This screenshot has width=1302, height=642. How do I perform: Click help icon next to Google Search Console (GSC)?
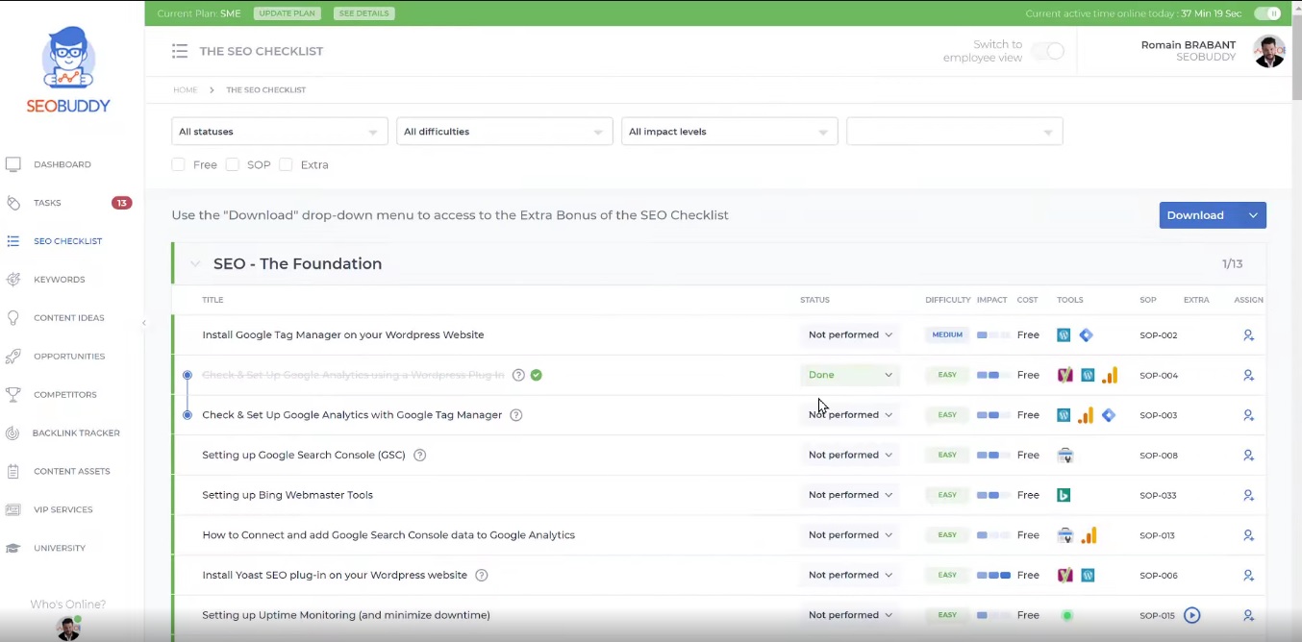[419, 455]
